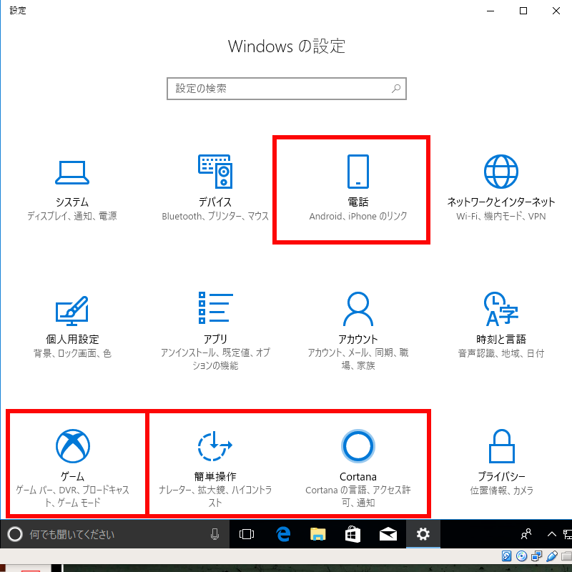
Task: Click the 設定の検索 search field
Action: coord(279,89)
